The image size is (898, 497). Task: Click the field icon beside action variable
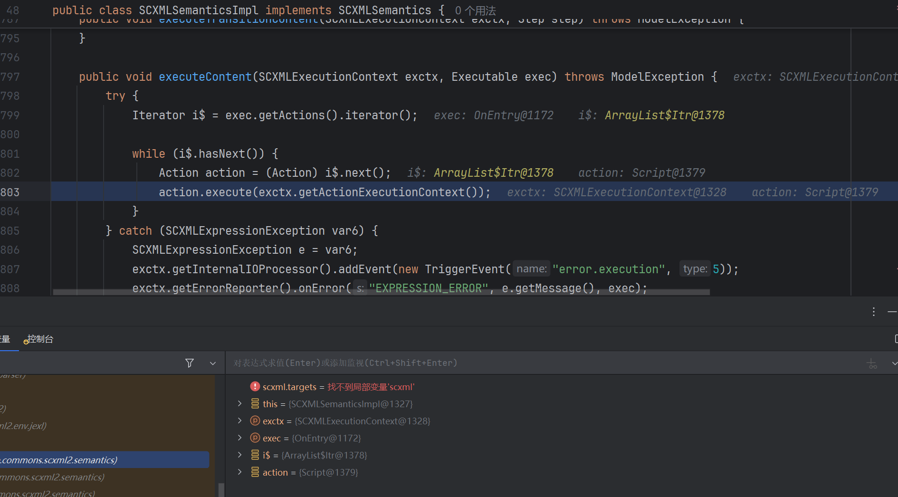click(255, 472)
